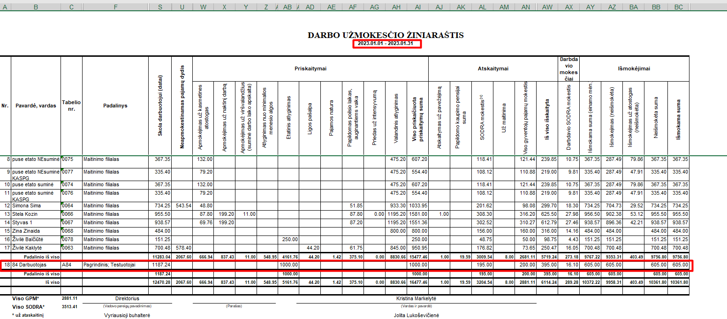Click the '(Vardas ir pavardė)' caption
727x319 pixels.
(416, 306)
